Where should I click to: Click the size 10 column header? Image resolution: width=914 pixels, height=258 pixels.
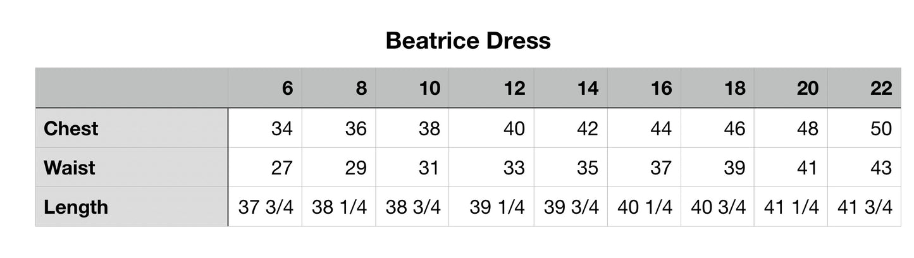[429, 89]
